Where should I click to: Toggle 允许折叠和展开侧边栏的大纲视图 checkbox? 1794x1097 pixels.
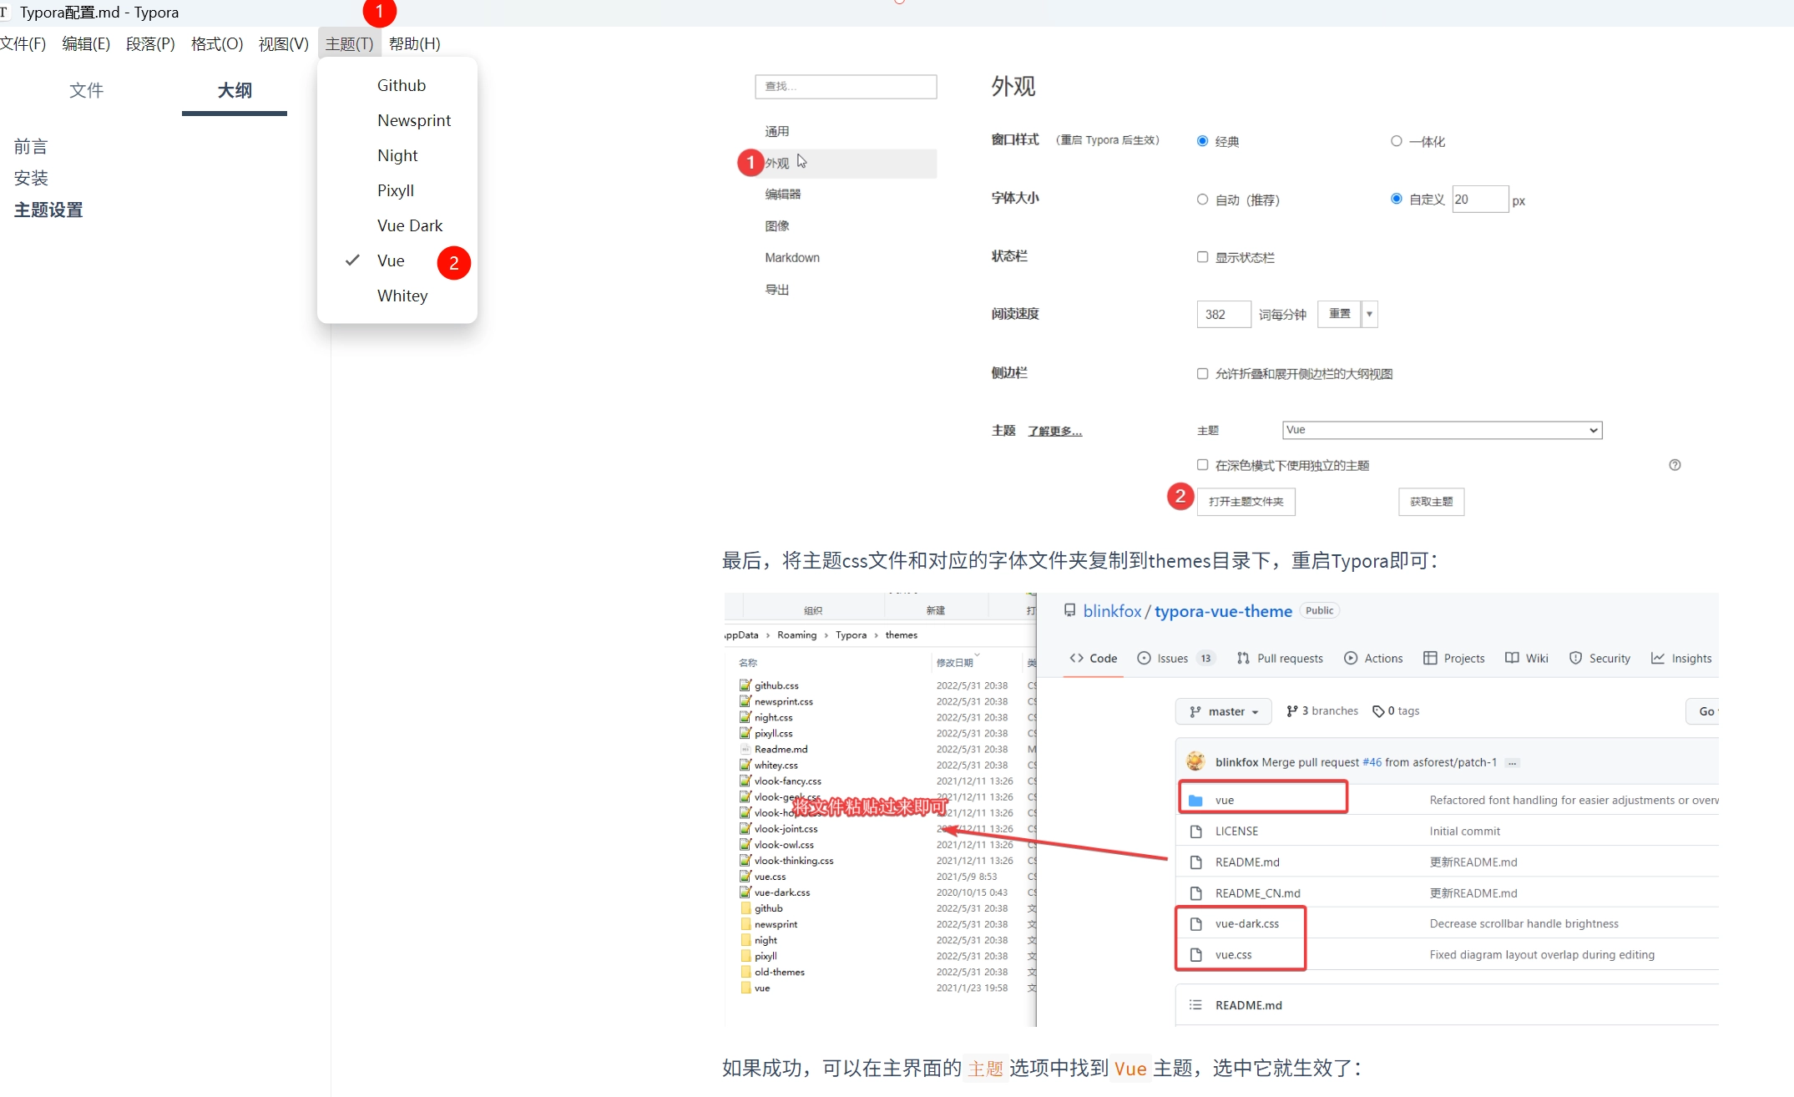coord(1202,373)
